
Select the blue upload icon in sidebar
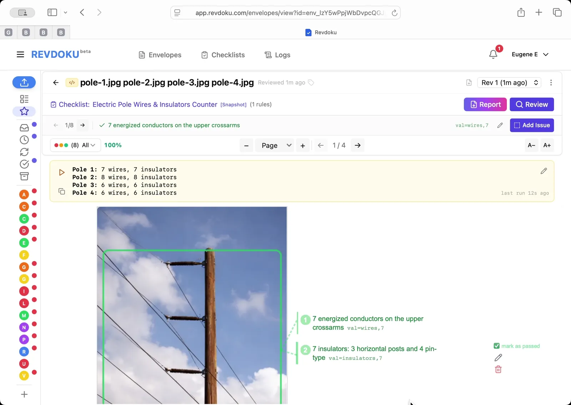coord(24,82)
